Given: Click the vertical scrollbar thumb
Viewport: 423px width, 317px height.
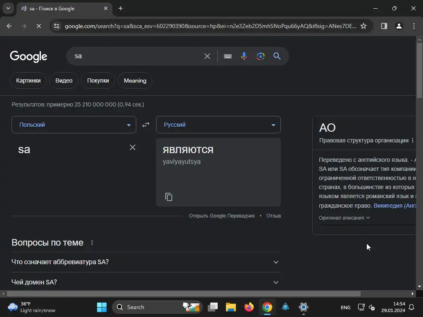Looking at the screenshot, I should tap(419, 70).
